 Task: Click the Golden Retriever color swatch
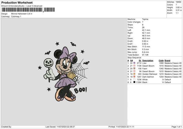pos(134,74)
